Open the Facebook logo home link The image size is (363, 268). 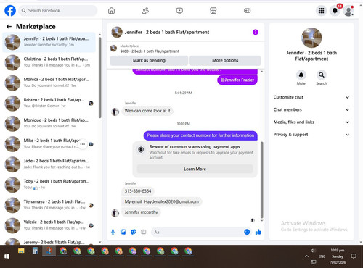[x=10, y=11]
